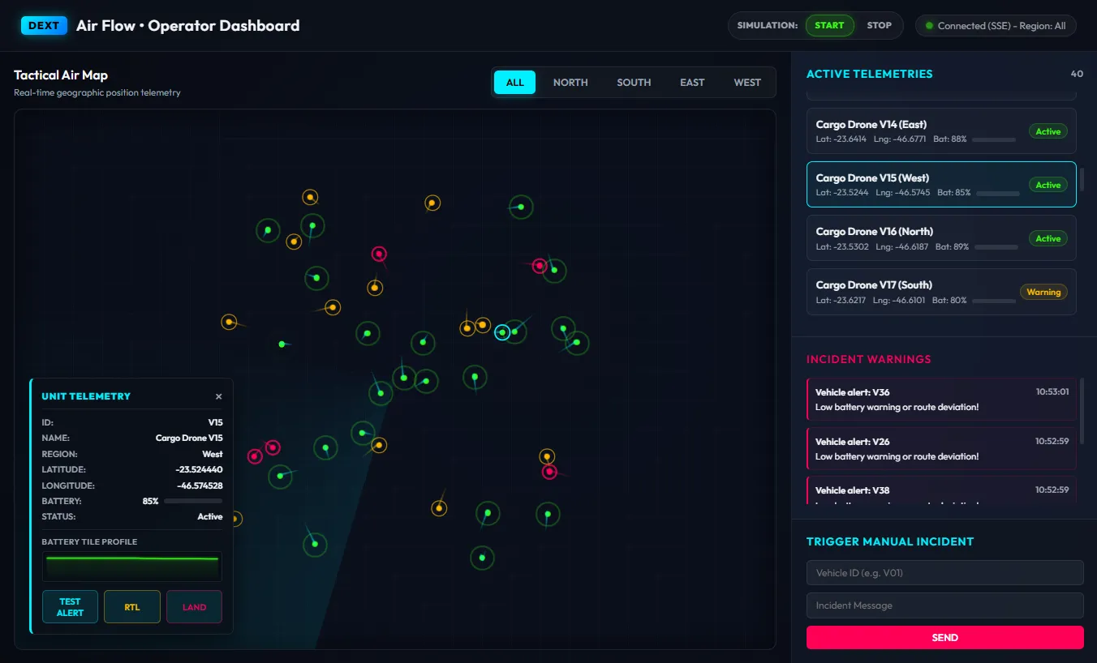Click the Warning badge on Cargo Drone V17
Viewport: 1097px width, 663px height.
click(x=1043, y=292)
